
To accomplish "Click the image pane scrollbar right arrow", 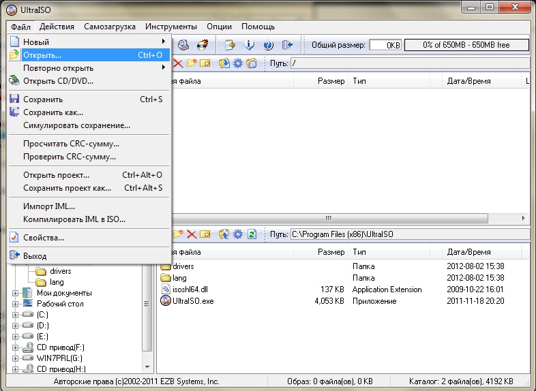I will (523, 218).
